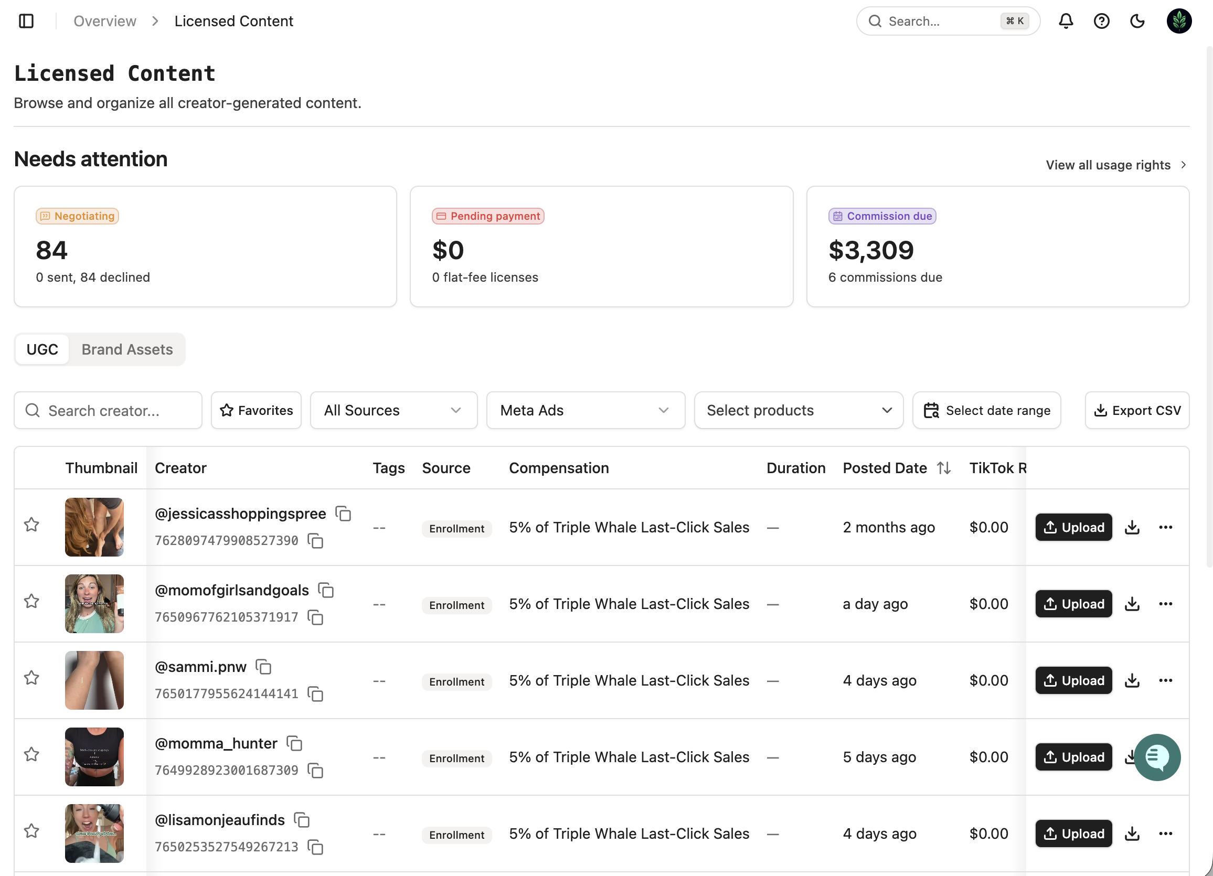Star the @jessicasshoppingspree row as favorite
The width and height of the screenshot is (1213, 876).
[31, 525]
